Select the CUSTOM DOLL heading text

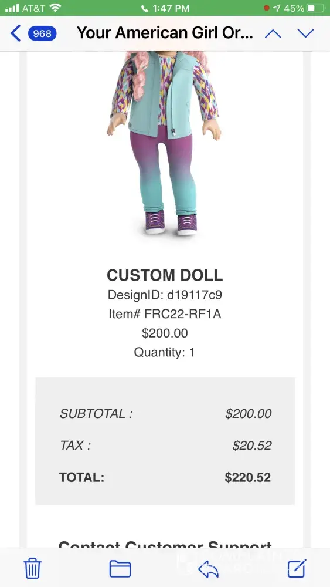[165, 275]
